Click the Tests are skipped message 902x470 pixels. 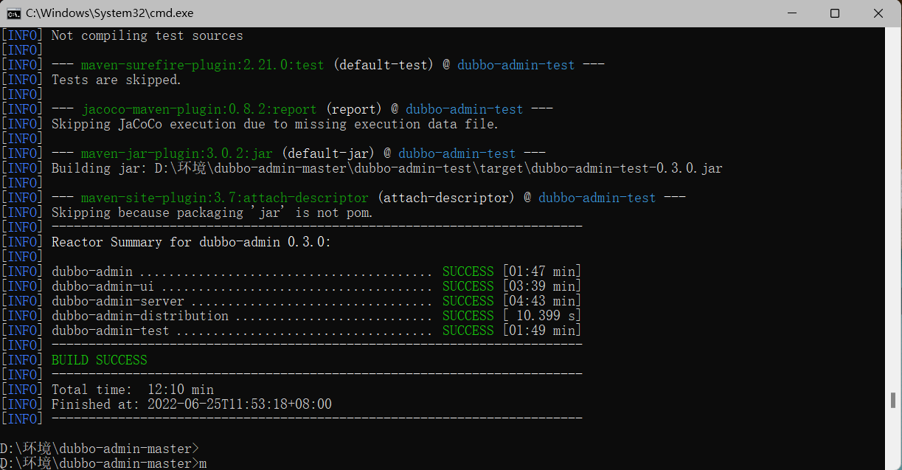tap(116, 80)
